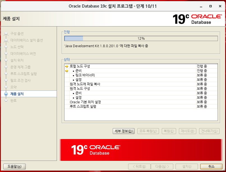
Task: Click the 설치(I) install button
Action: [187, 166]
